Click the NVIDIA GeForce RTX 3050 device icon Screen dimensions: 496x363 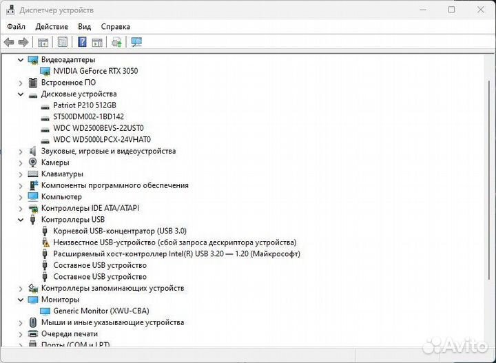[x=45, y=71]
